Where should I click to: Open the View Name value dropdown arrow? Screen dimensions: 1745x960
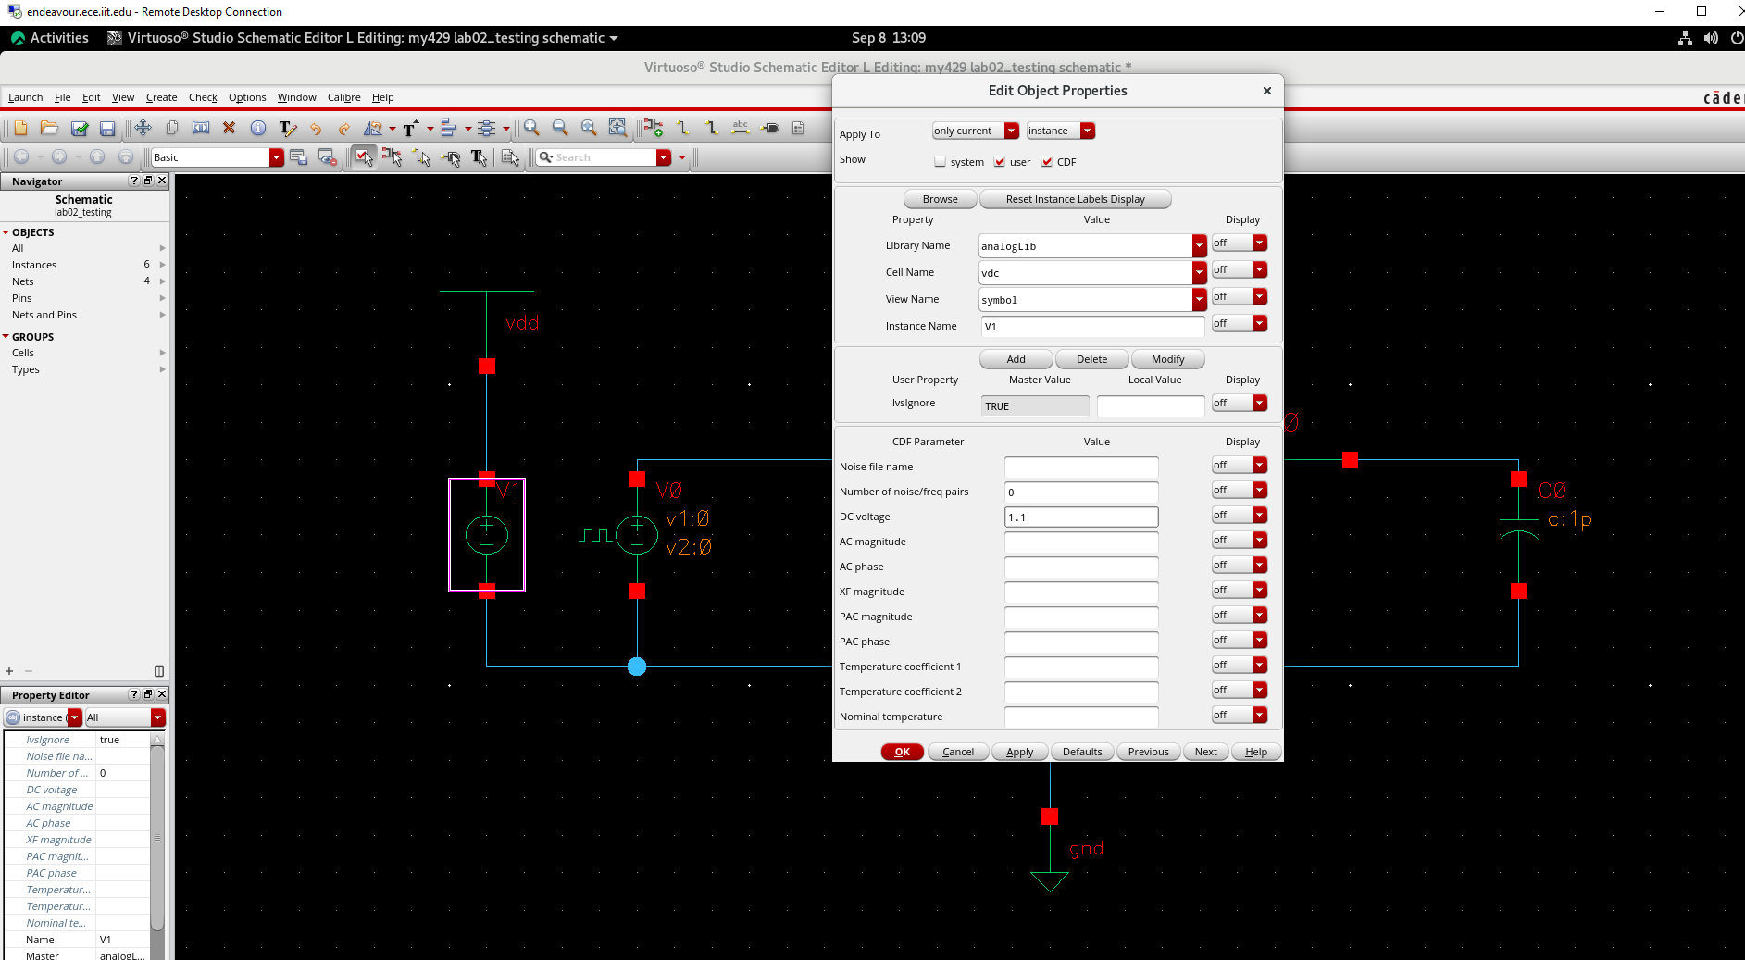click(x=1200, y=299)
